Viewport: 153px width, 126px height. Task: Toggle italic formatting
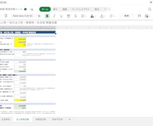point(54,16)
